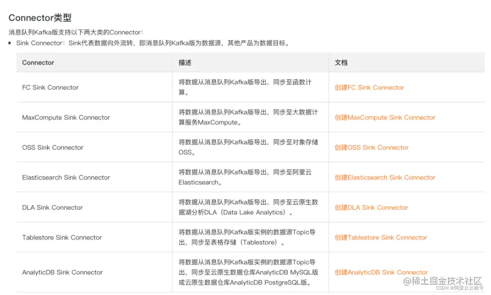Image resolution: width=491 pixels, height=295 pixels.
Task: Click the description mentioning 大数据计算服务MaxCompute
Action: coord(248,117)
